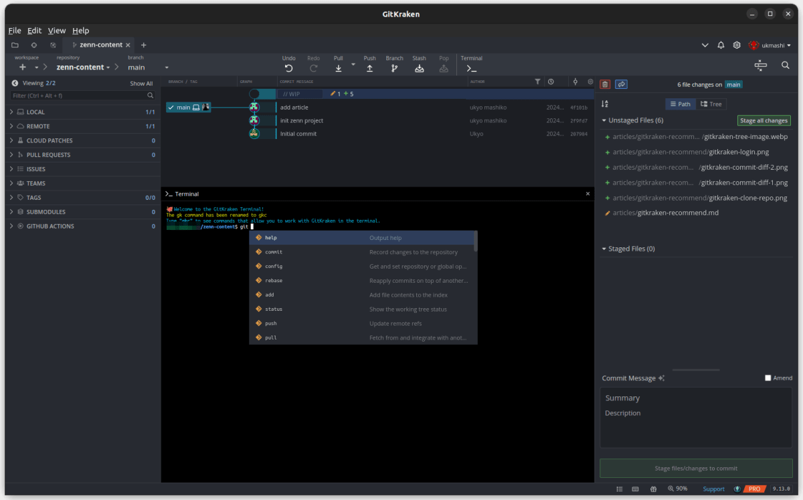This screenshot has width=803, height=500.
Task: Open the command palette wand icon
Action: point(761,66)
